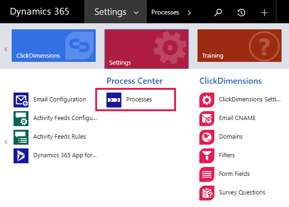Click the Form Fields lines icon
The height and width of the screenshot is (207, 289).
click(207, 174)
